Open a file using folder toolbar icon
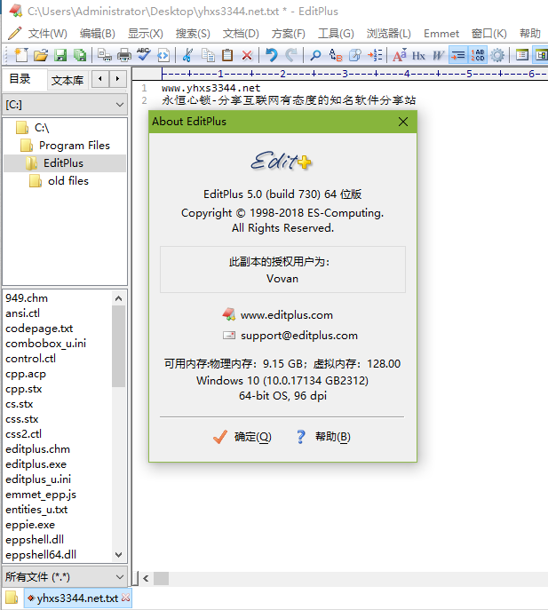 pyautogui.click(x=41, y=55)
